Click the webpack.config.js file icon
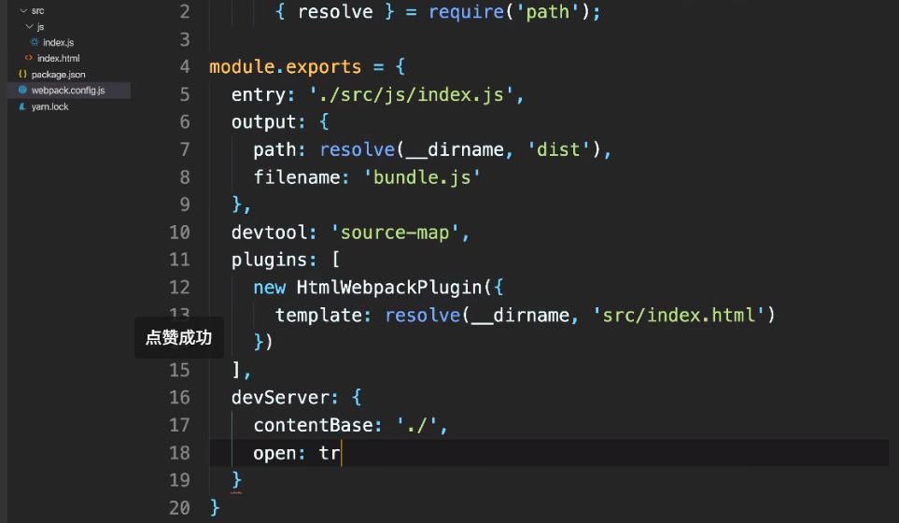Image resolution: width=899 pixels, height=523 pixels. click(x=22, y=90)
